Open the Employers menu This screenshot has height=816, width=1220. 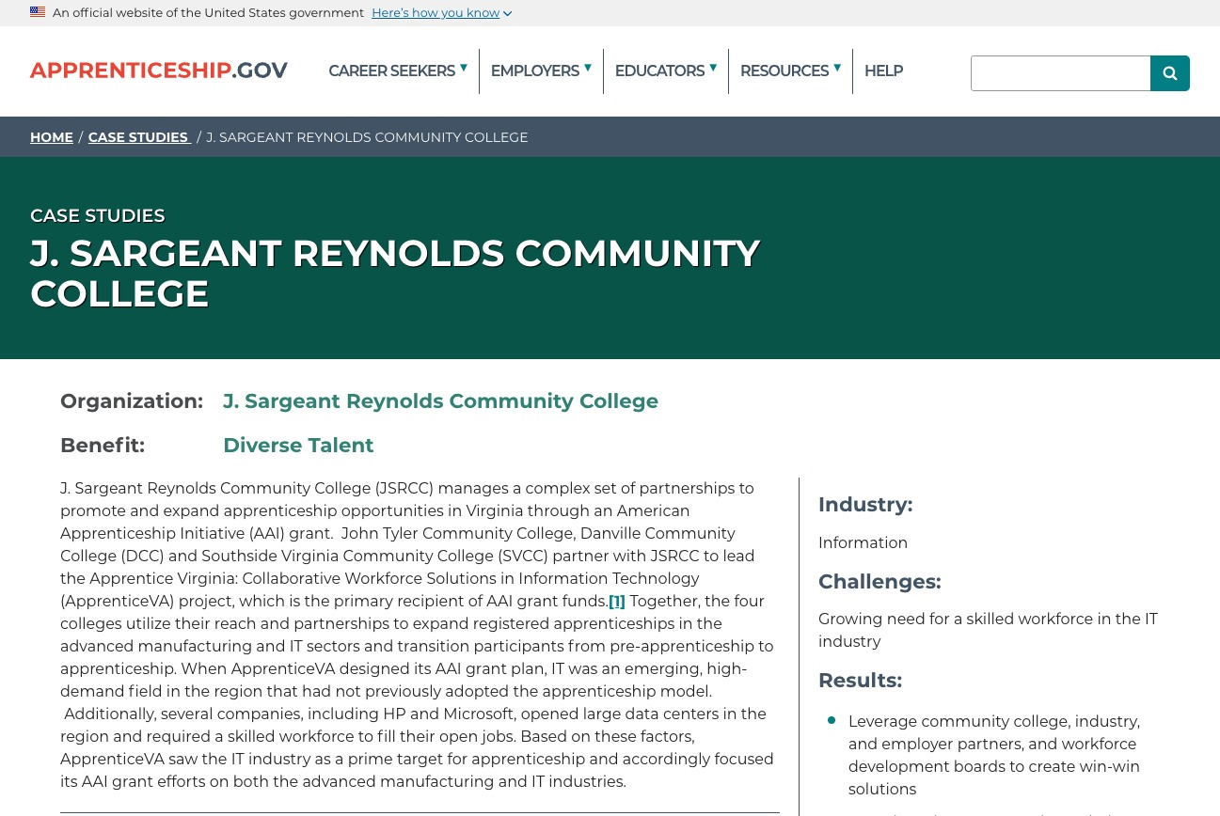(x=534, y=71)
